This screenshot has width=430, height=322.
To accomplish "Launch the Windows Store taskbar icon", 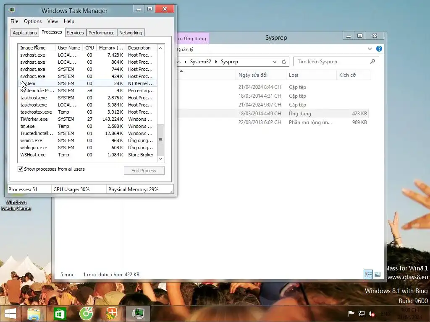I will (x=60, y=314).
